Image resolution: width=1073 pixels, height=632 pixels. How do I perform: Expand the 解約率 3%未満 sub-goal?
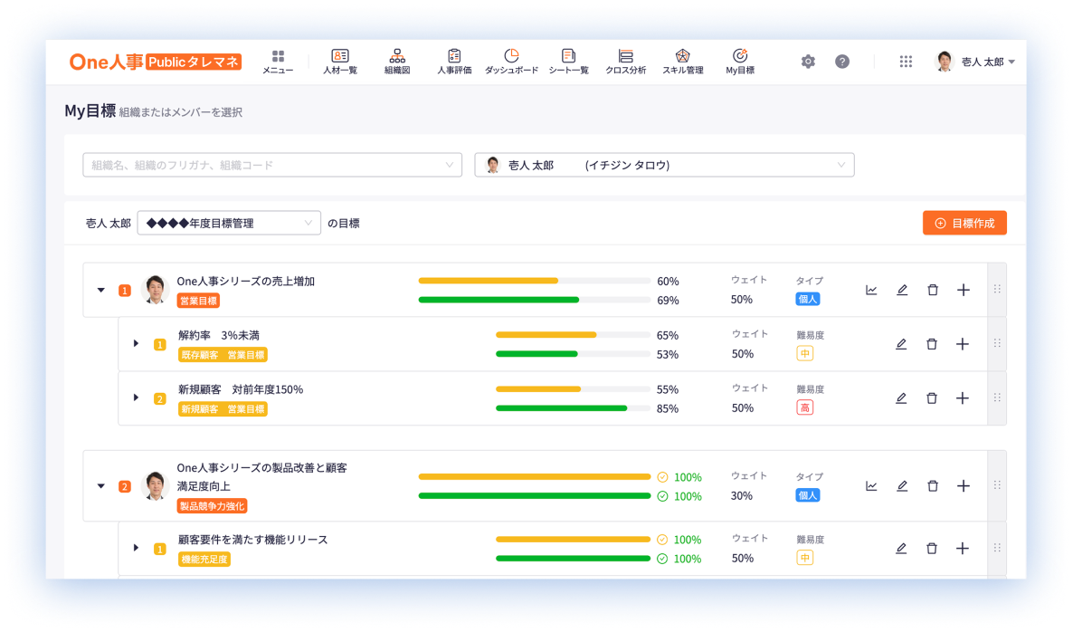(137, 344)
